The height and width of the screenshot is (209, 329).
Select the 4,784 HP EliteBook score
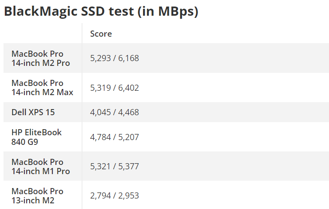100,137
